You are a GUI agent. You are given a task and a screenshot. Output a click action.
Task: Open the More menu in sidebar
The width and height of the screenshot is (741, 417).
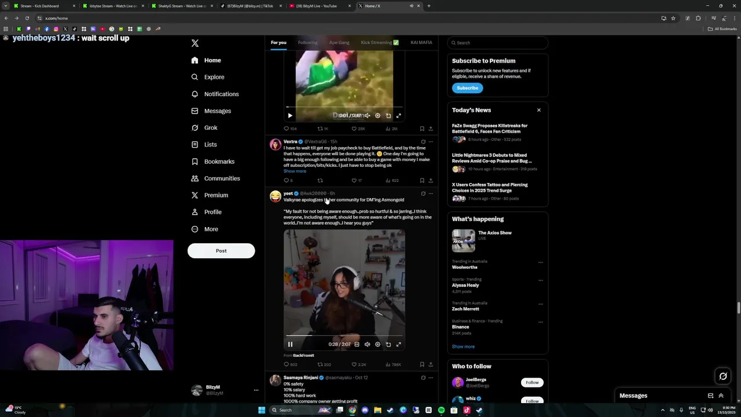[204, 229]
